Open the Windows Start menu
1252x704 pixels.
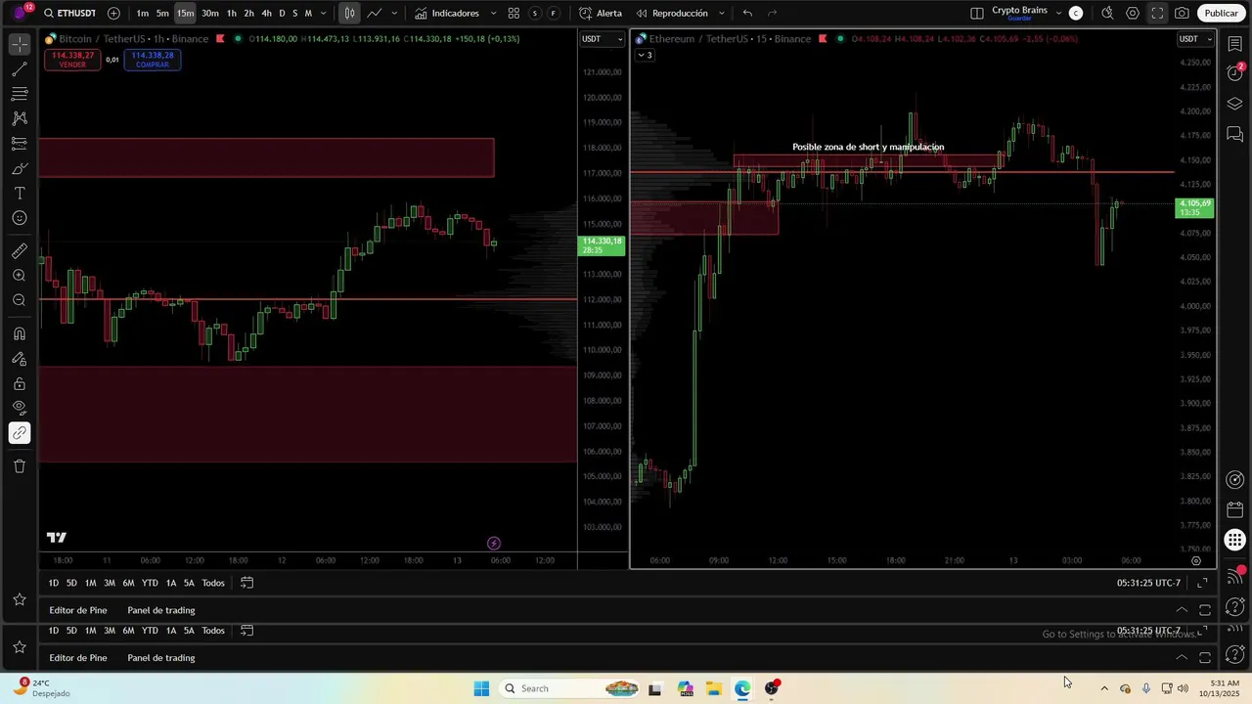tap(481, 688)
